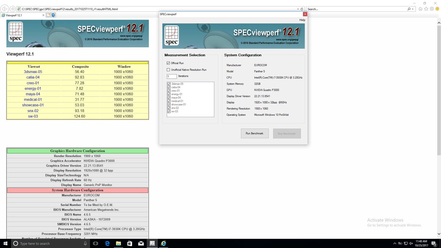Screen dimensions: 441x248
Task: Open the 3dsmax-05 viewset link in results table
Action: (x=33, y=72)
